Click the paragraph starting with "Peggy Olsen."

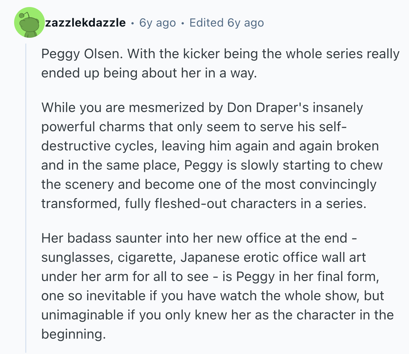coord(221,63)
